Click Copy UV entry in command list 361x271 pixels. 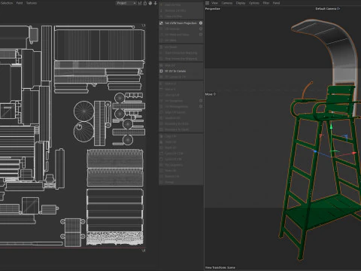click(x=171, y=136)
